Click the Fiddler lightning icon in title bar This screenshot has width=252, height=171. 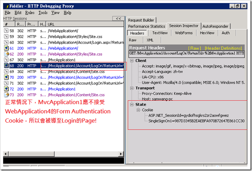coord(7,6)
